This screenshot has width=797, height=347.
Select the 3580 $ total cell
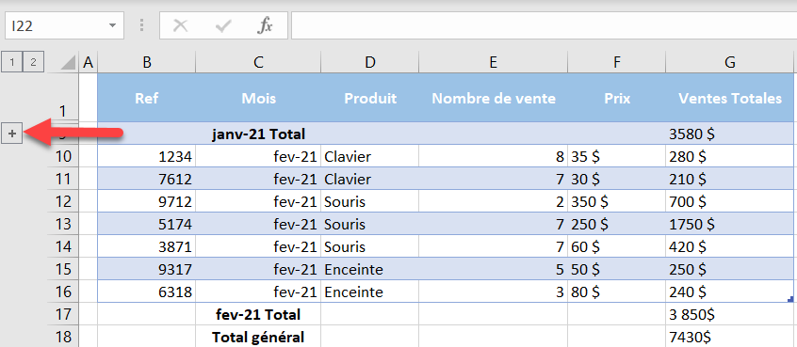pyautogui.click(x=731, y=134)
